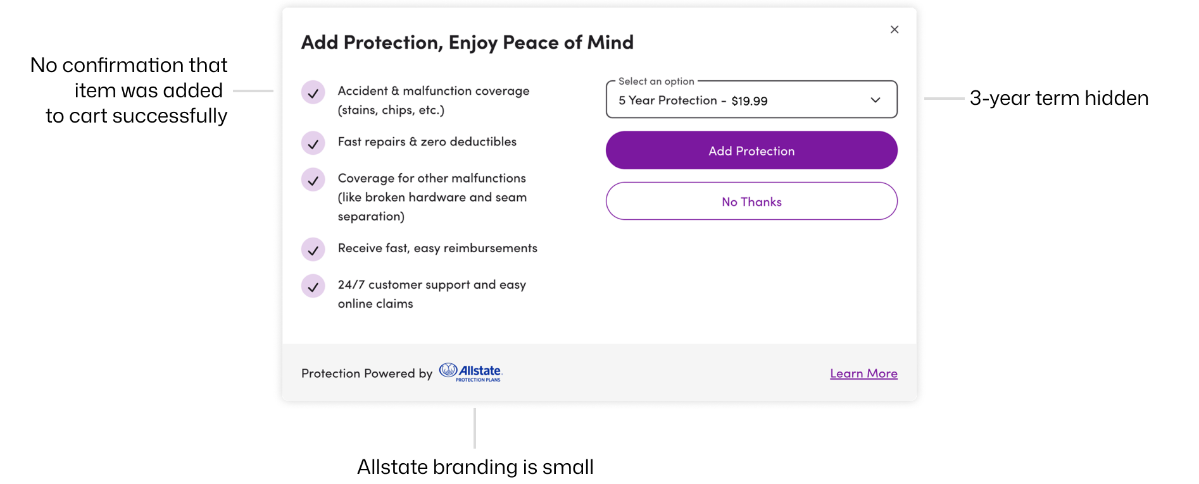Click the 24/7 customer support benefit text
Image resolution: width=1199 pixels, height=484 pixels.
point(432,294)
